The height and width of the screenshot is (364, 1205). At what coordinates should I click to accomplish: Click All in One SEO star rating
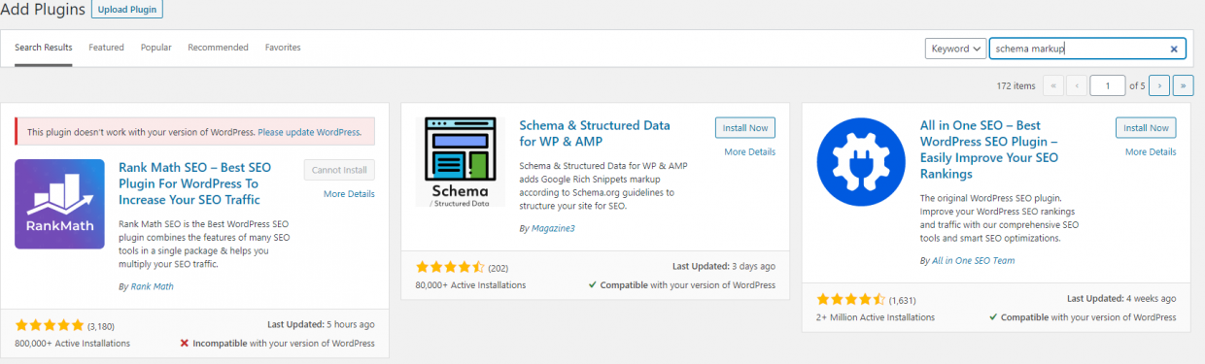(850, 299)
